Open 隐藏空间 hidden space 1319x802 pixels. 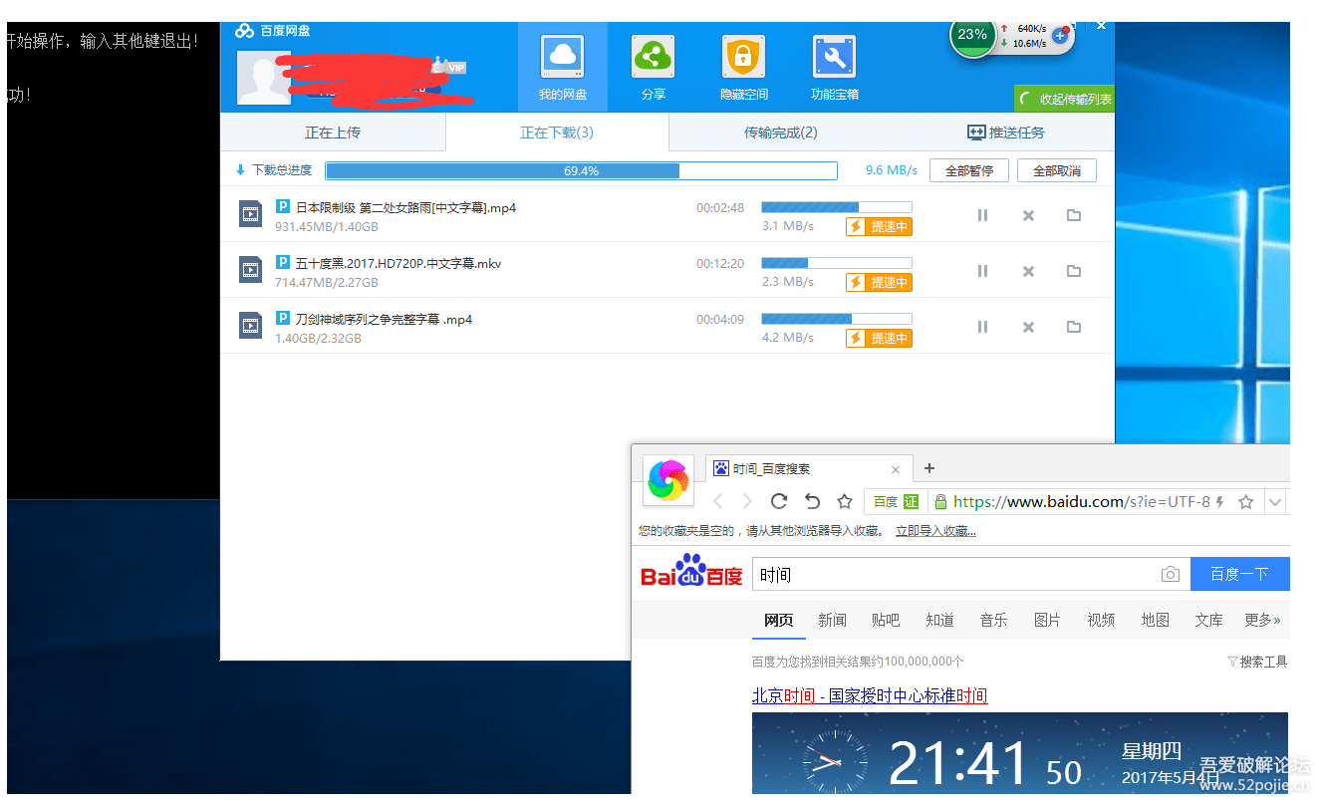(744, 68)
